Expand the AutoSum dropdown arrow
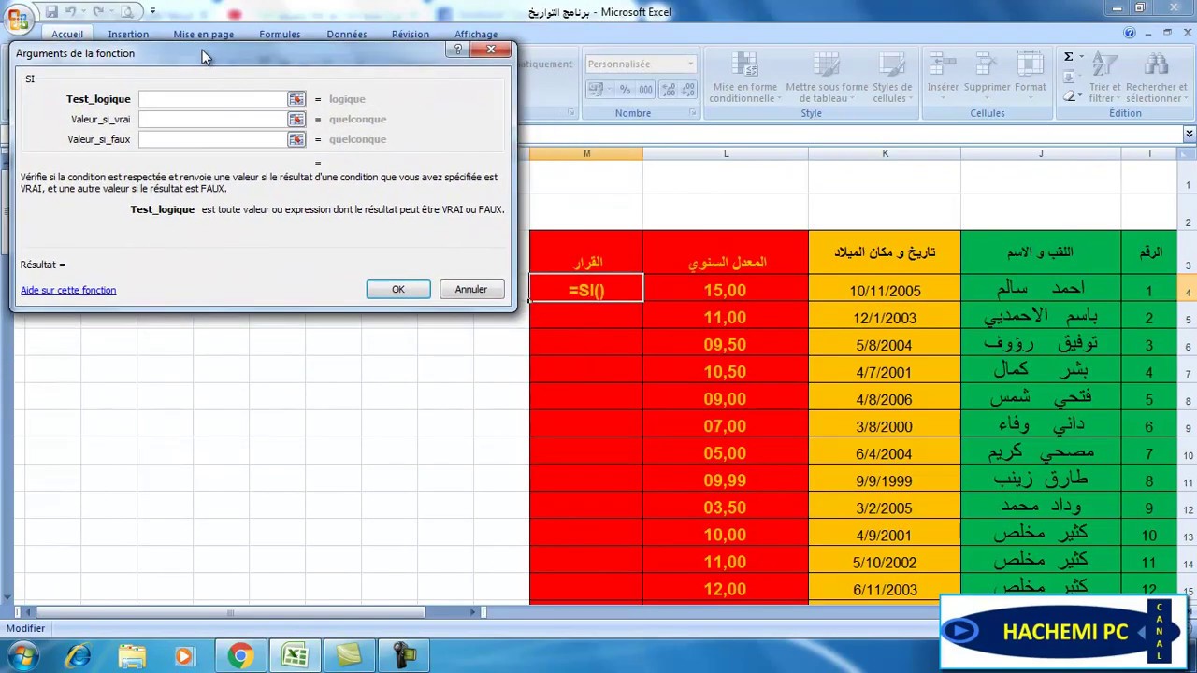 pyautogui.click(x=1081, y=57)
